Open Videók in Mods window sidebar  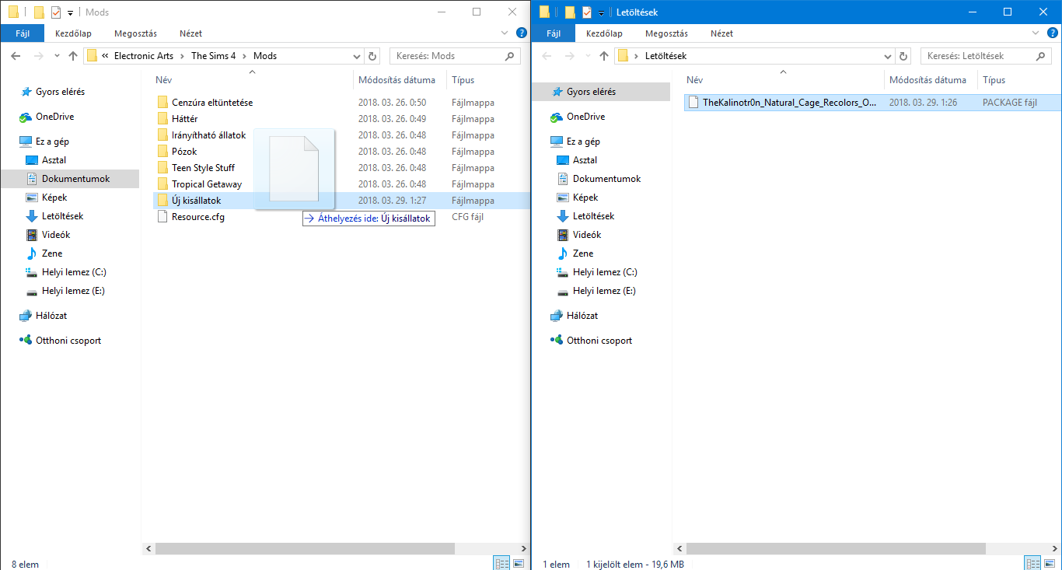56,235
